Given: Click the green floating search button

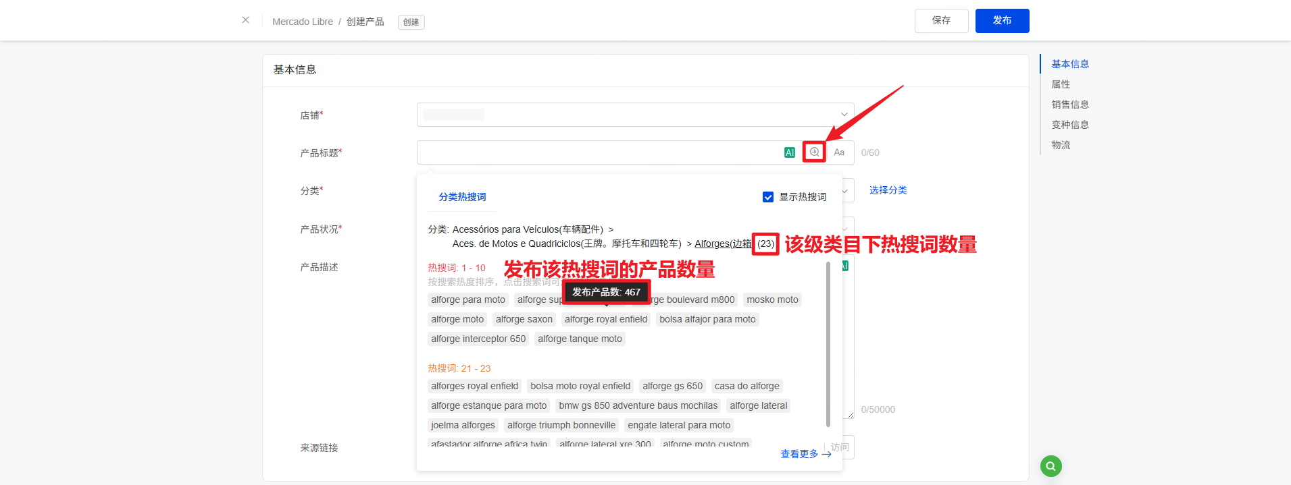Looking at the screenshot, I should pyautogui.click(x=1050, y=466).
